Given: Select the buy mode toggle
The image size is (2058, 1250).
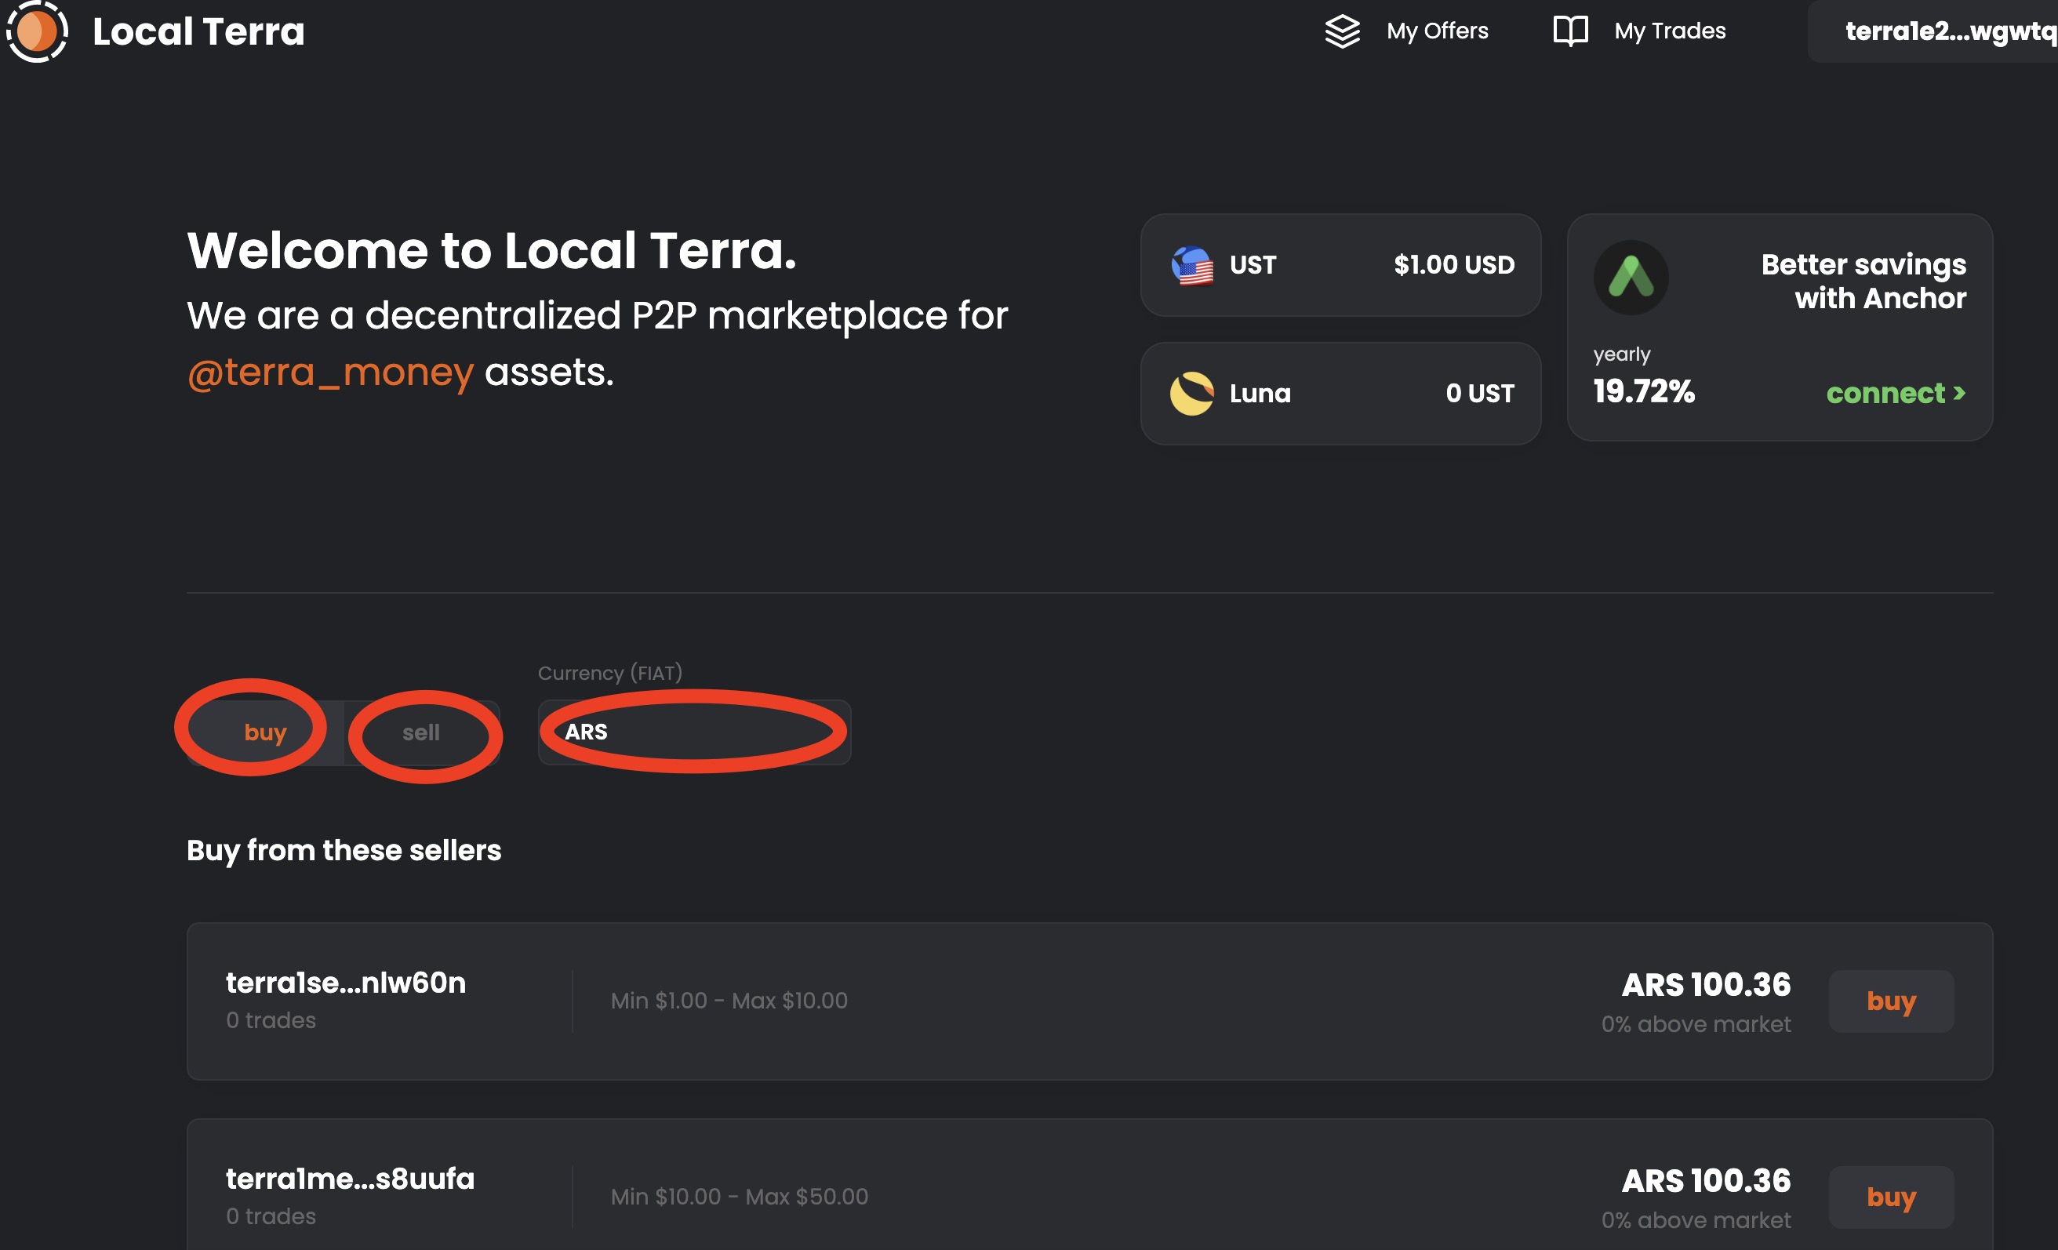Looking at the screenshot, I should tap(265, 732).
